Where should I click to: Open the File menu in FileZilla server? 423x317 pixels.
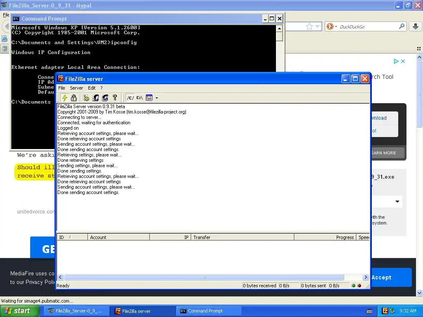pos(62,88)
